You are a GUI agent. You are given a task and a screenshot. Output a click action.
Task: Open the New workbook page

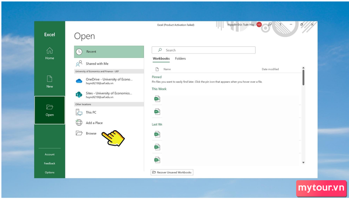coord(49,82)
